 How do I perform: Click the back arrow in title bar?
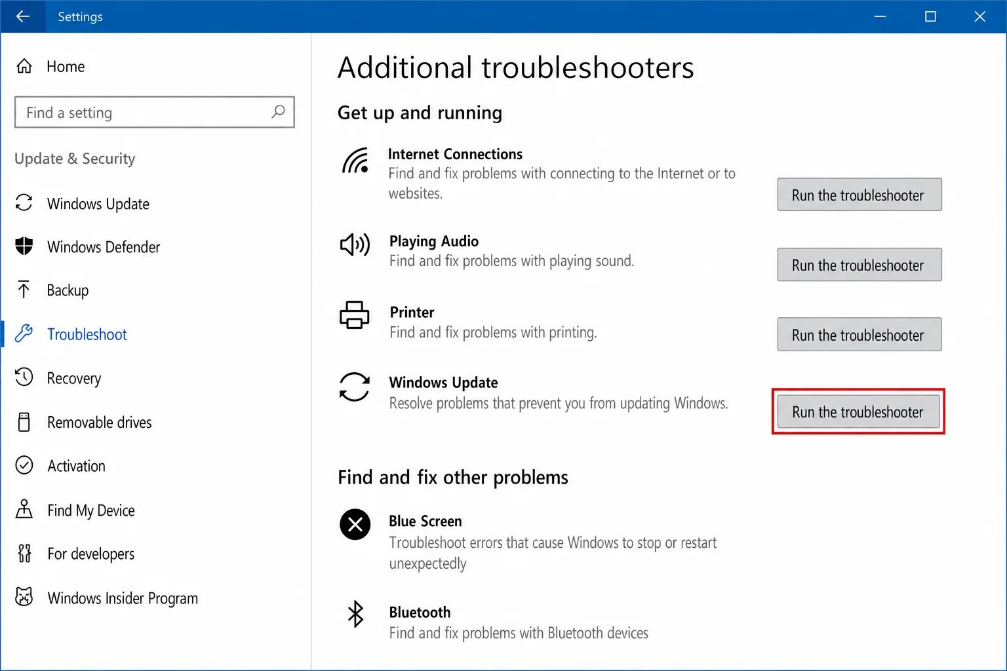pos(23,16)
